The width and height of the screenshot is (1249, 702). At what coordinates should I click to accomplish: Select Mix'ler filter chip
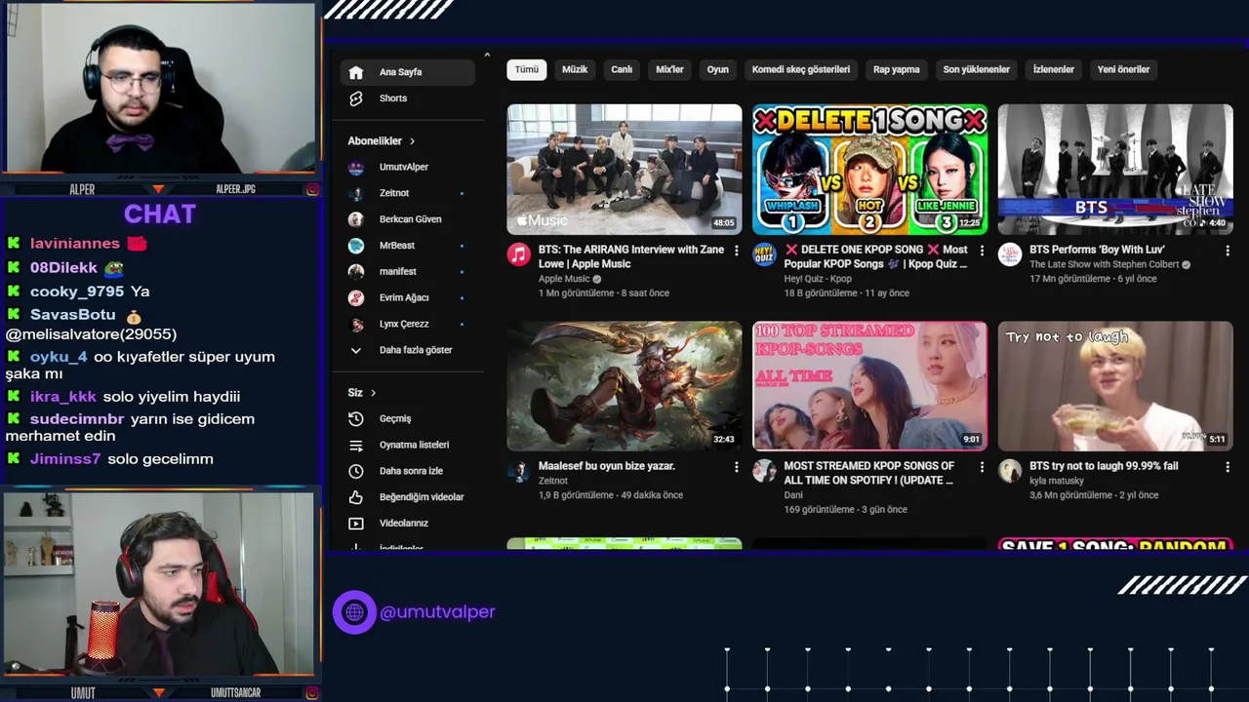click(x=669, y=69)
